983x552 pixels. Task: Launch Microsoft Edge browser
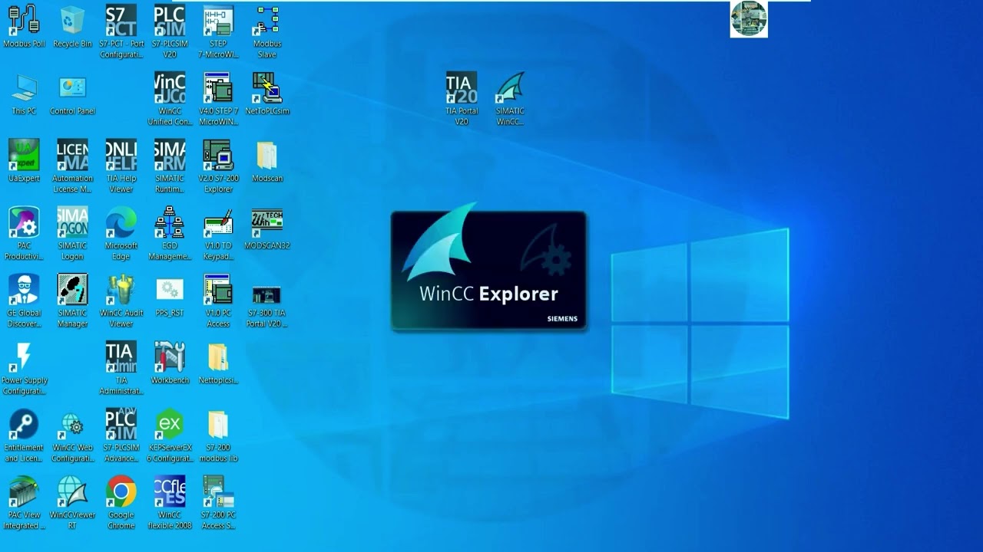point(121,234)
